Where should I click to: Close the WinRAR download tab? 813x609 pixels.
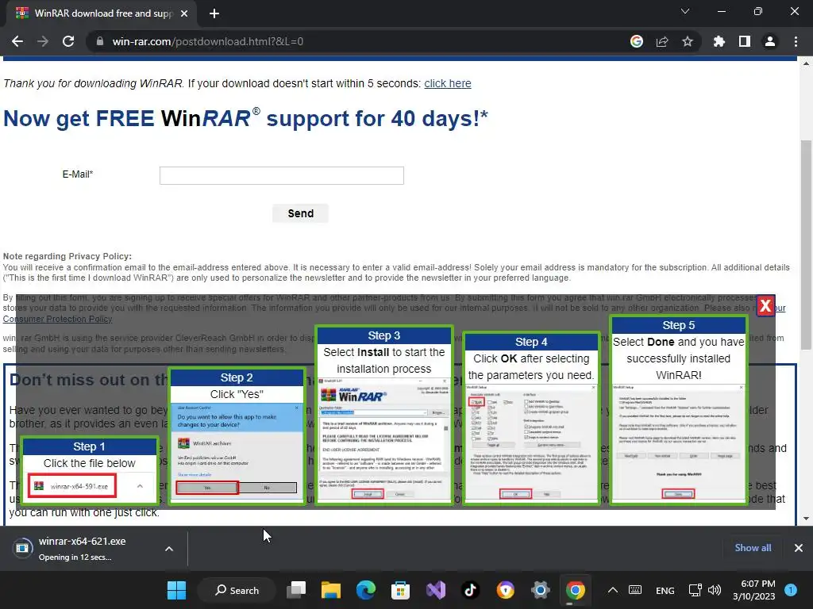click(x=184, y=13)
